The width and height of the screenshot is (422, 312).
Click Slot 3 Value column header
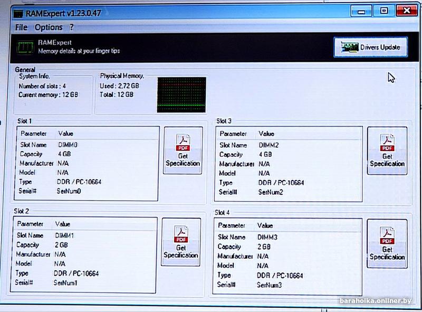(266, 134)
